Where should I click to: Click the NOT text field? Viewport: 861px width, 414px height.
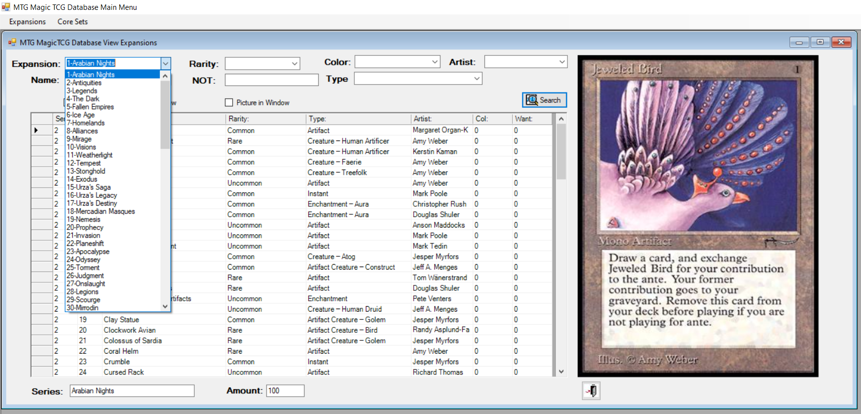[x=271, y=80]
